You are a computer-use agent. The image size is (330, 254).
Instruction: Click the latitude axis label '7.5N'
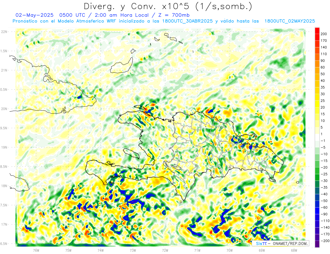[x=4, y=205]
